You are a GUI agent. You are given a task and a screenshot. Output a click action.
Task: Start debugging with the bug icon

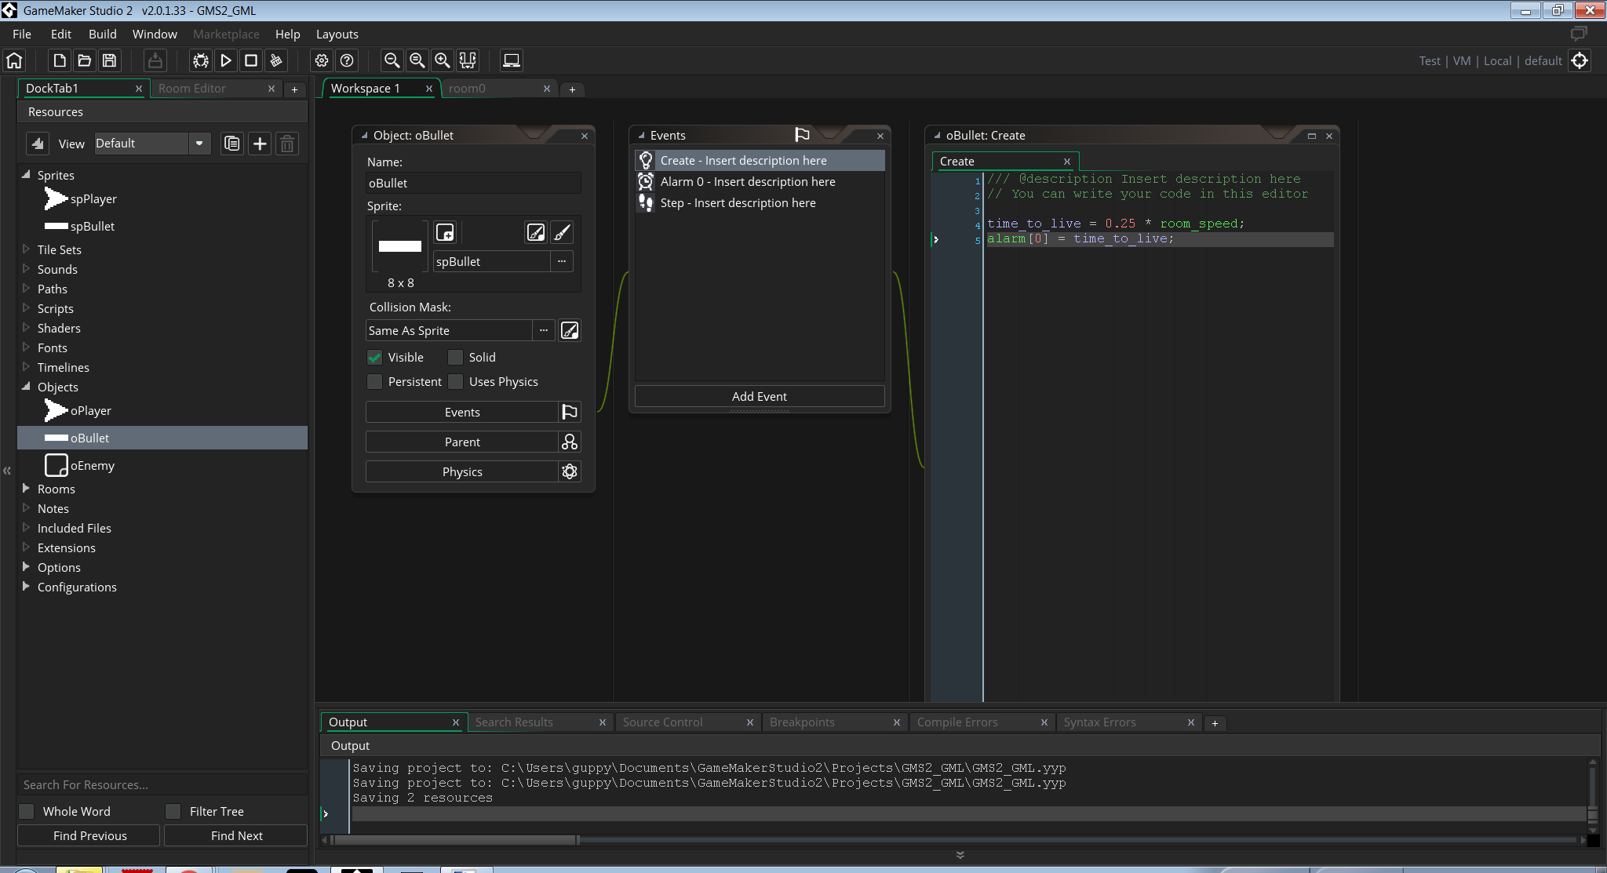pos(200,60)
